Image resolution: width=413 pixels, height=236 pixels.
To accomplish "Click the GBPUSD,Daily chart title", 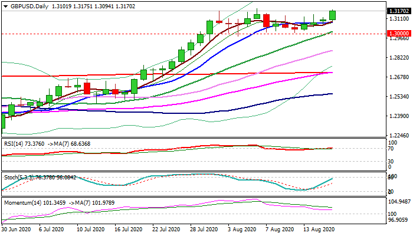I will [x=27, y=6].
